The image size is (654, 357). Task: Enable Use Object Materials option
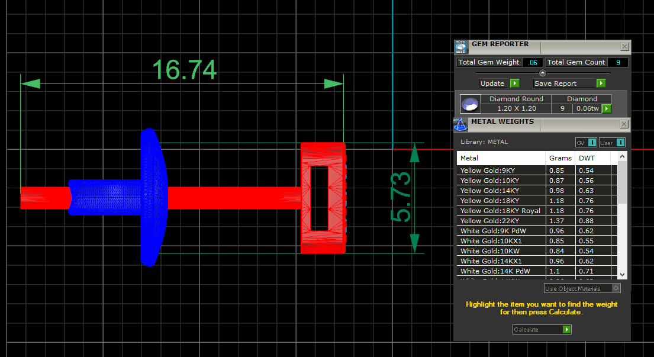pos(616,288)
